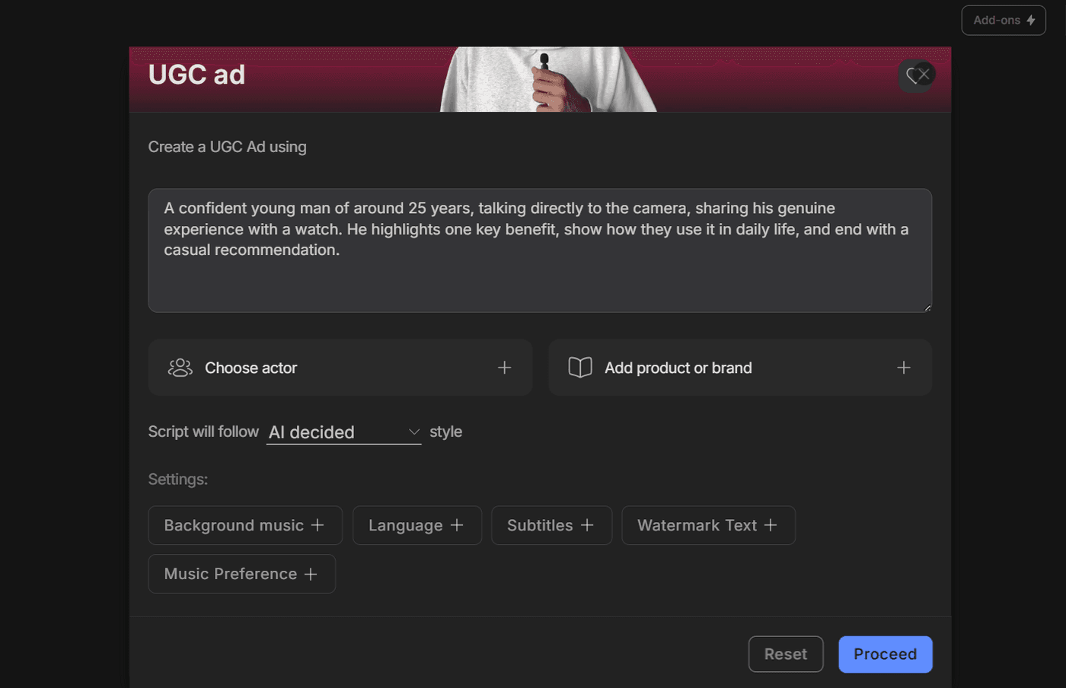Click the plus icon on Watermark Text

[x=772, y=525]
